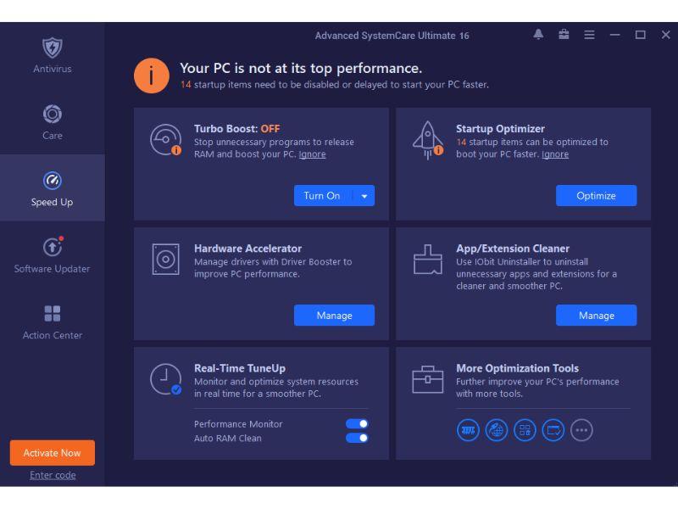
Task: Open the notifications bell
Action: pos(538,35)
